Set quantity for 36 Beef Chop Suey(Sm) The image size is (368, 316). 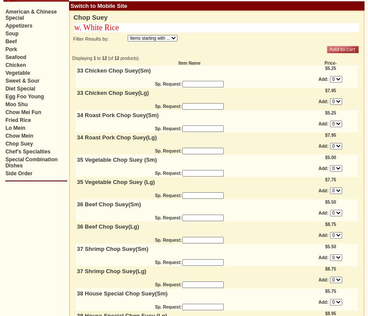[336, 213]
